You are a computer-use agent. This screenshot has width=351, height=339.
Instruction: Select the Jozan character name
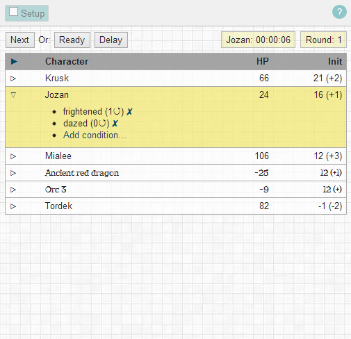57,94
